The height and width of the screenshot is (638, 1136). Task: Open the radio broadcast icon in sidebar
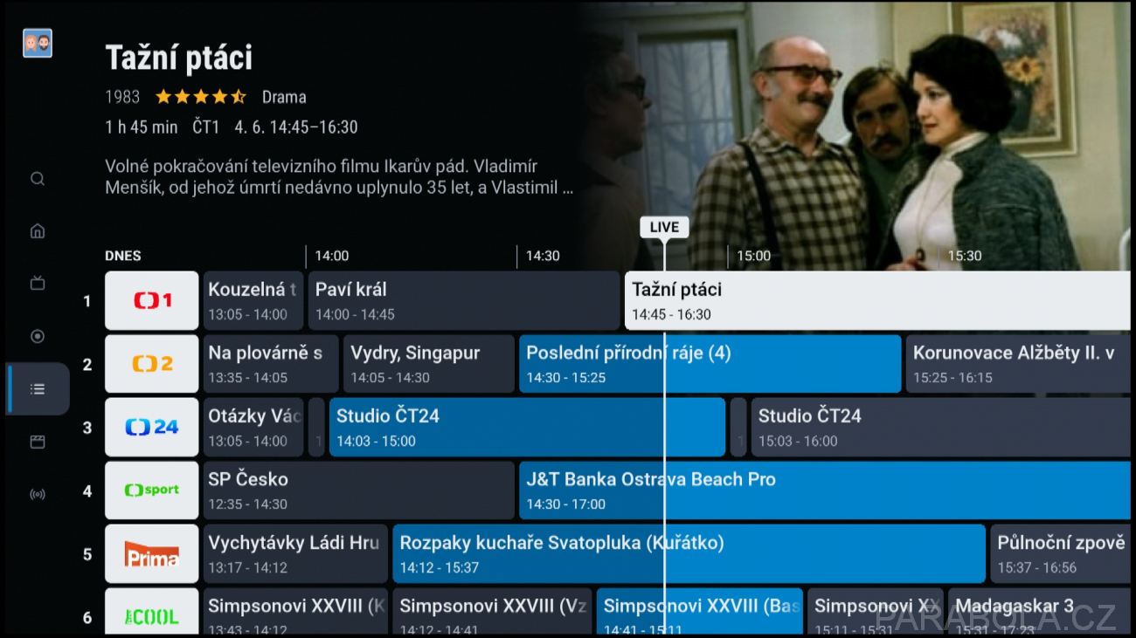click(x=38, y=495)
